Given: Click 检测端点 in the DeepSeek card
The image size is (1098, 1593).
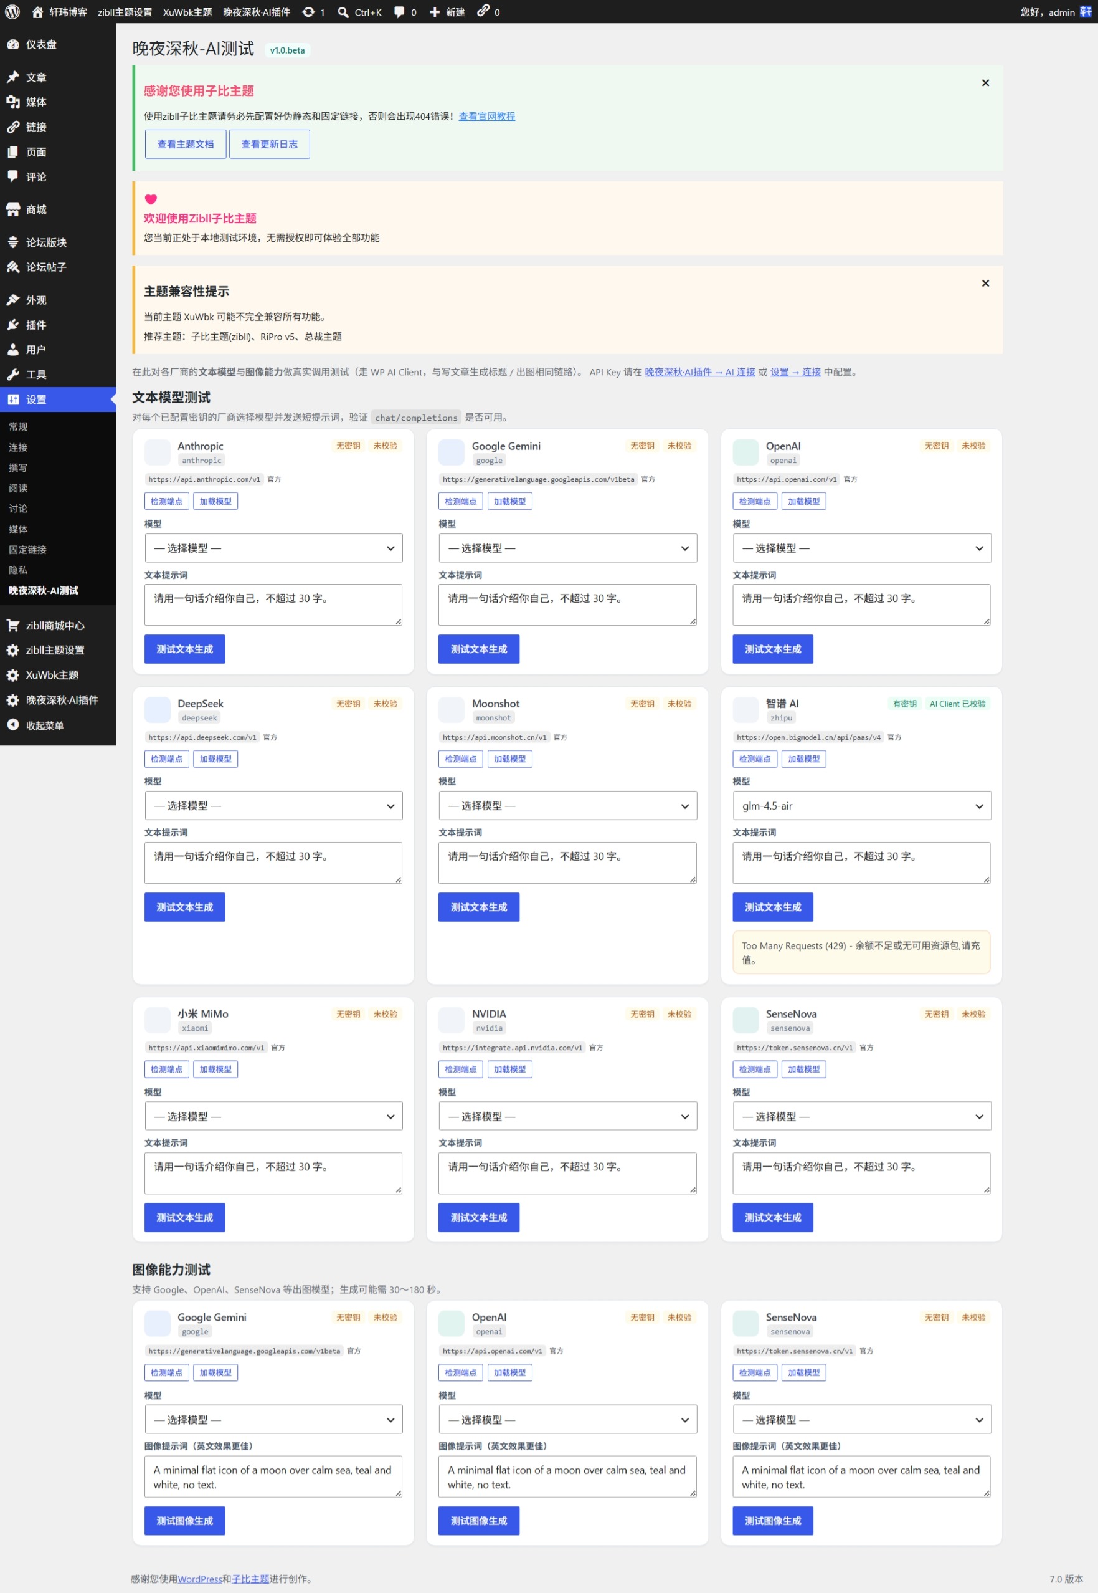Looking at the screenshot, I should coord(166,758).
